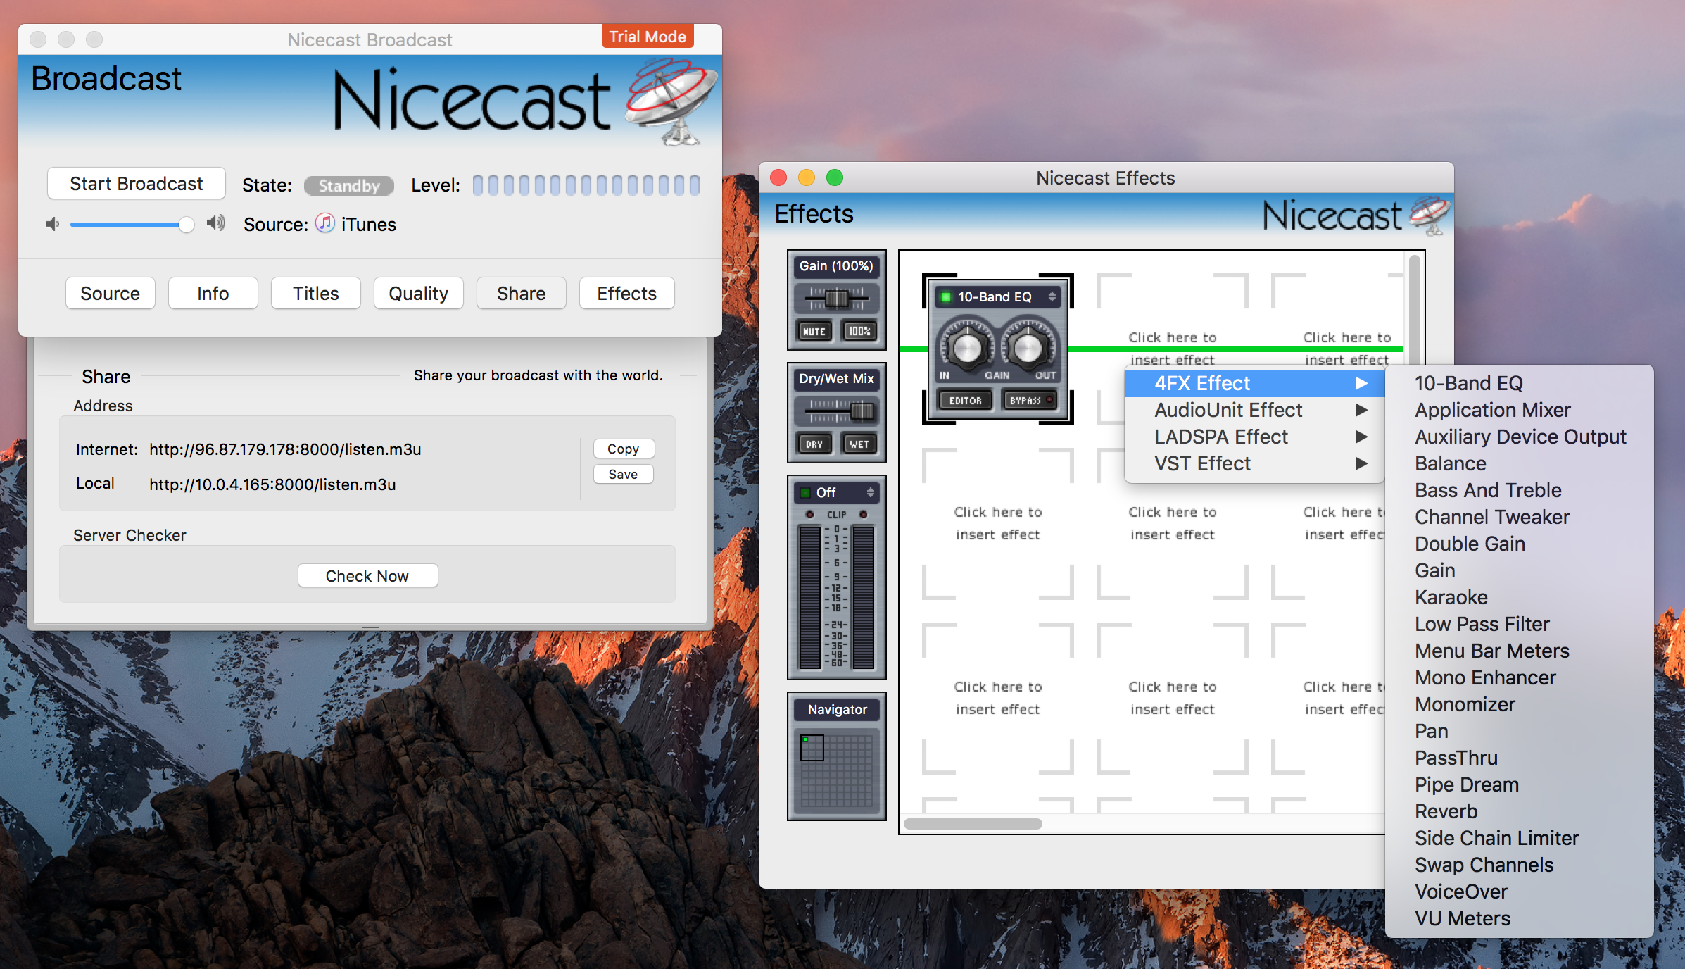Toggle the BYPASS button on 10-Band EQ
Screen dimensions: 1685x969
coord(1030,400)
